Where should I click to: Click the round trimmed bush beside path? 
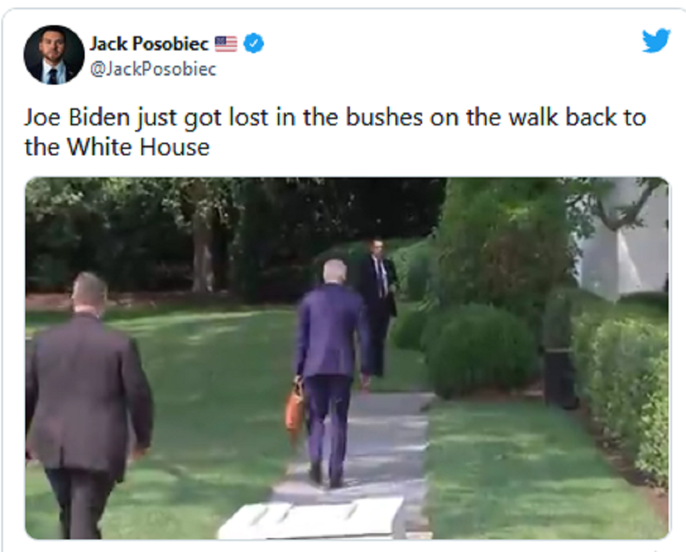click(x=479, y=350)
